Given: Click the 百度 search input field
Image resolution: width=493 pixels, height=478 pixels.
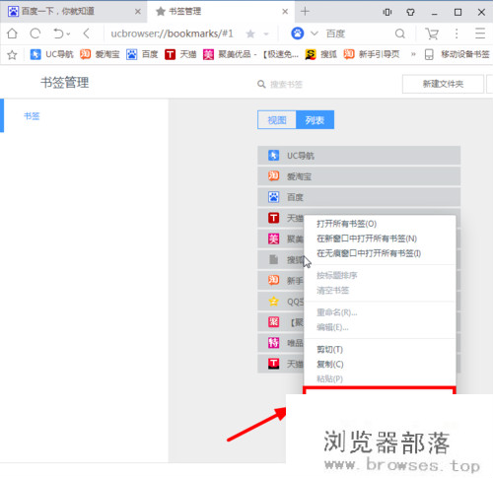Looking at the screenshot, I should click(358, 34).
